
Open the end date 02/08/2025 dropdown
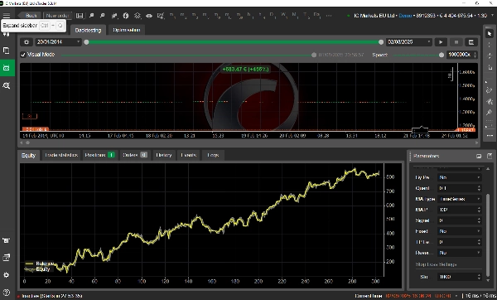click(x=409, y=42)
